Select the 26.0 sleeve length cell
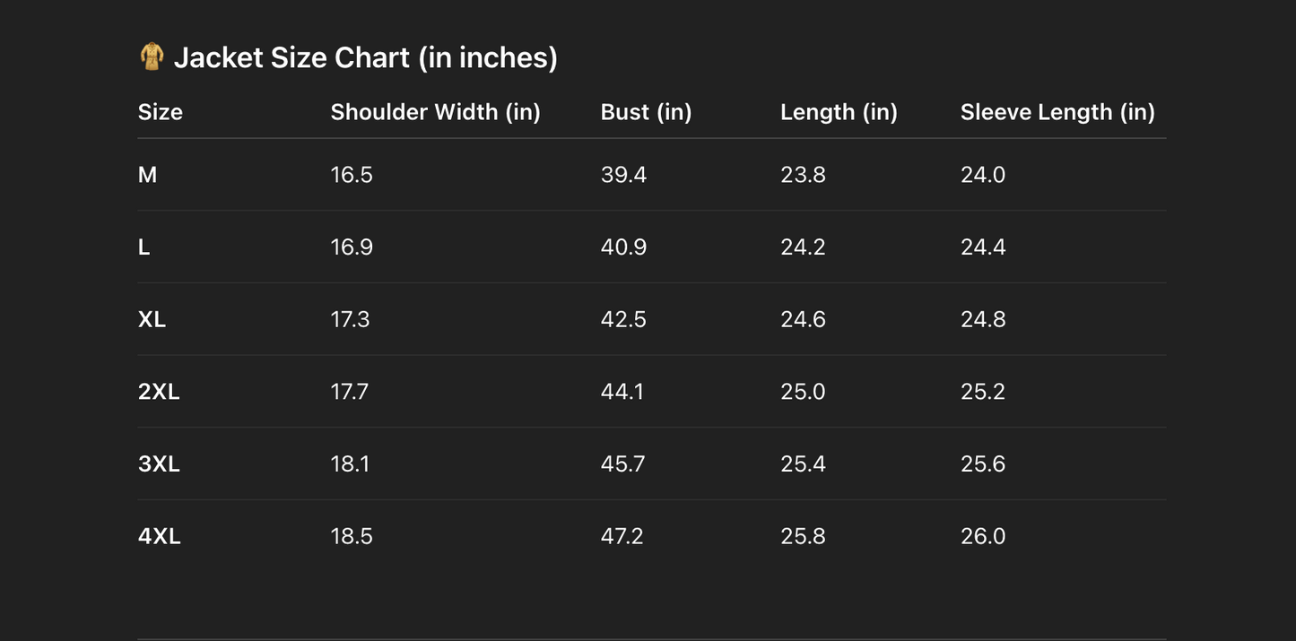 pyautogui.click(x=983, y=536)
